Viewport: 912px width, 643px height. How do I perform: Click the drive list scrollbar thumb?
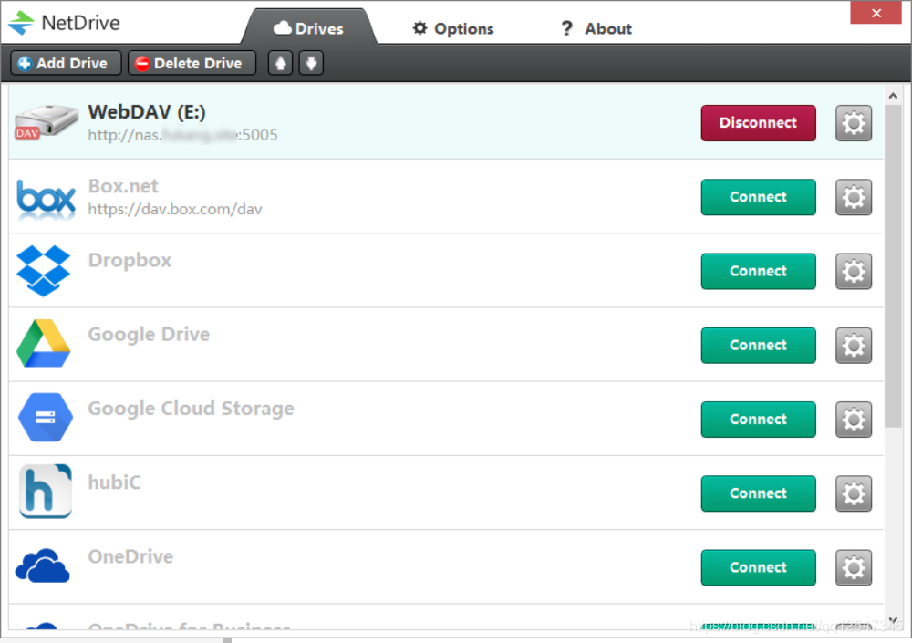click(893, 266)
